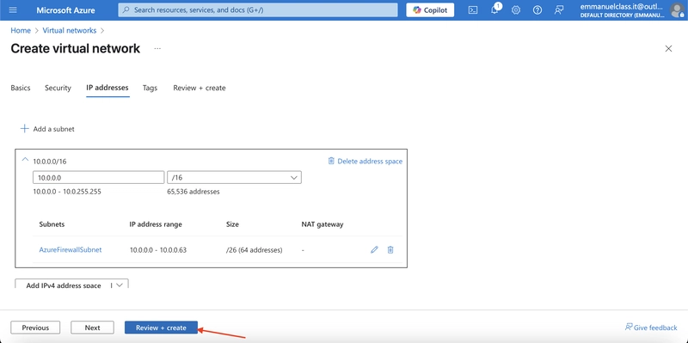Screen dimensions: 688x343
Task: Click the Copilot button
Action: (x=430, y=9)
